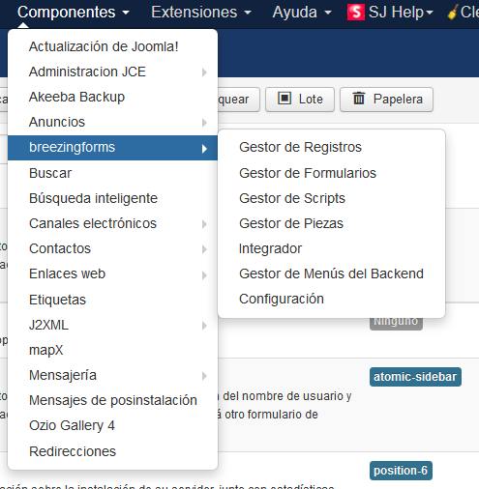479x489 pixels.
Task: Click the Lote batch square icon
Action: (x=284, y=99)
